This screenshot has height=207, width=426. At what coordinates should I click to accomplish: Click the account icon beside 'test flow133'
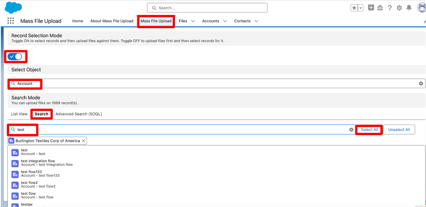15,175
